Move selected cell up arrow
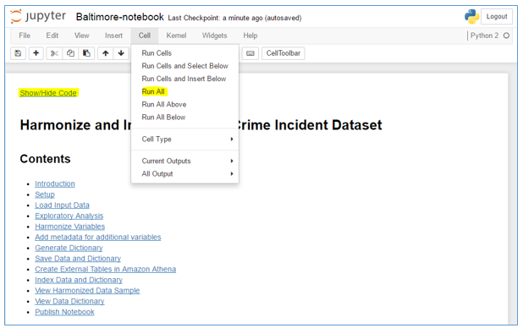This screenshot has width=523, height=328. (x=106, y=53)
